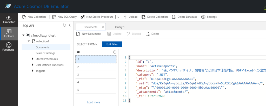The width and height of the screenshot is (266, 106).
Task: Click the Edit Filter button
Action: pyautogui.click(x=112, y=44)
